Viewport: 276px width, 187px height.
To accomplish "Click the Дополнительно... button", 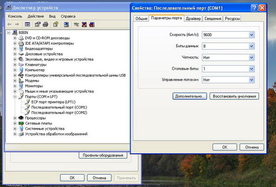I will (189, 96).
